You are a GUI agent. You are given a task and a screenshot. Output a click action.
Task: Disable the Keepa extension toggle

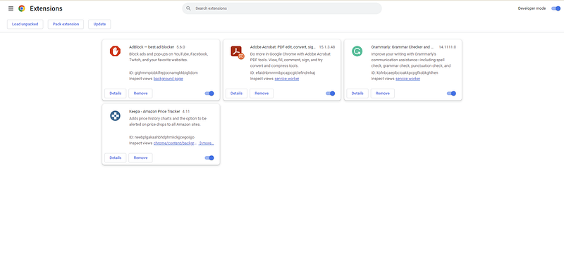(209, 157)
